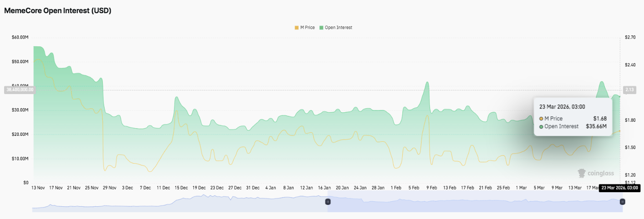644x219 pixels.
Task: Click the tooltip date heading 23 Mar 2026
Action: [562, 107]
